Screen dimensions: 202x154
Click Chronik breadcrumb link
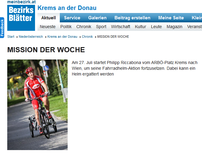87,37
